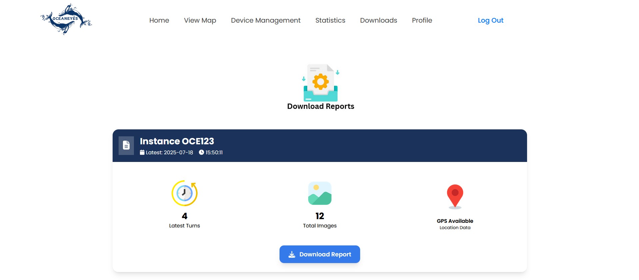639x280 pixels.
Task: Click the Instance OCE123 header title
Action: click(177, 141)
